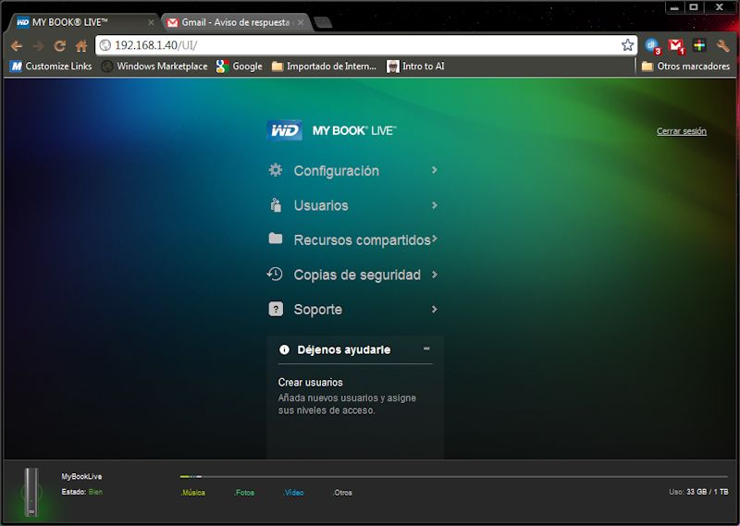Viewport: 740px width, 526px height.
Task: Open the Gmail checker extension icon
Action: (676, 46)
